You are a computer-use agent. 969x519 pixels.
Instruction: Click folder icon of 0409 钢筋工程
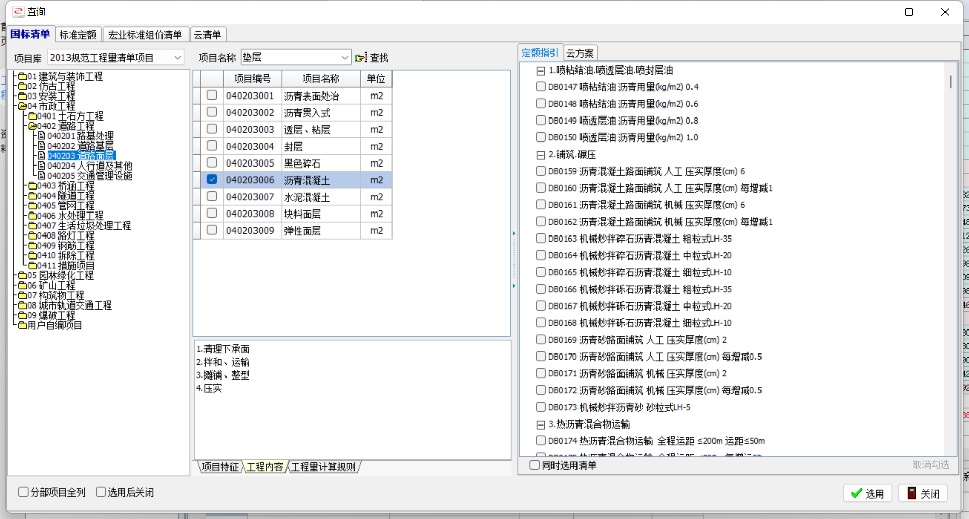click(x=33, y=246)
